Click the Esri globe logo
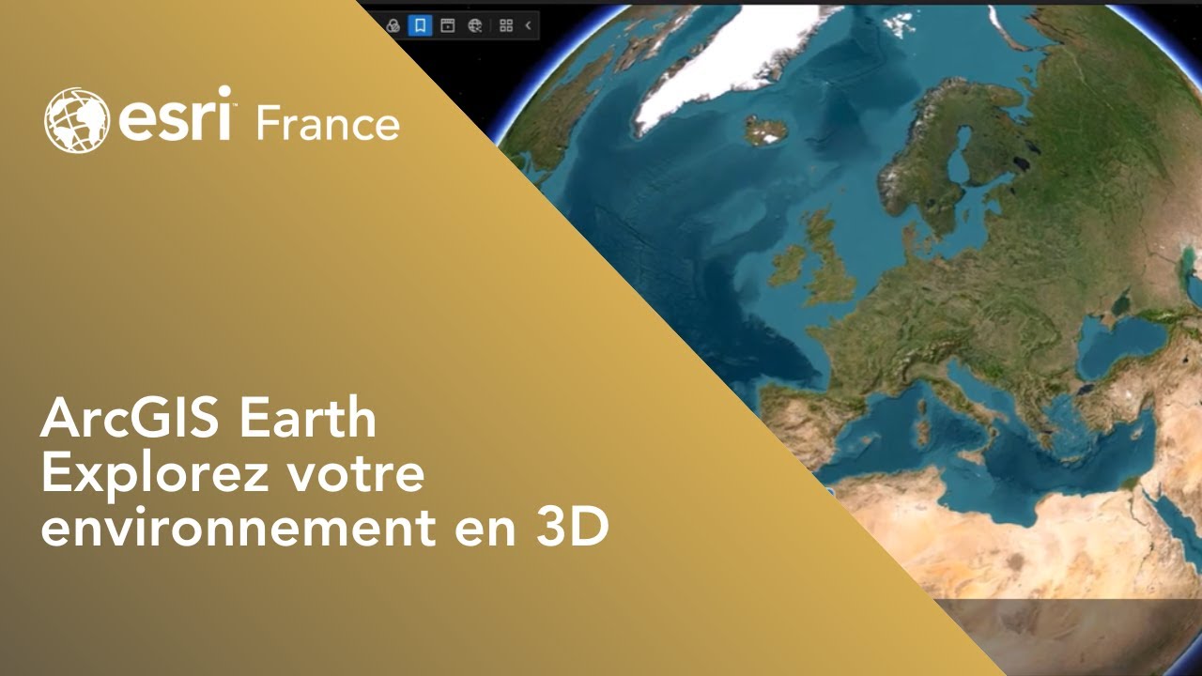Viewport: 1202px width, 676px height. coord(76,121)
